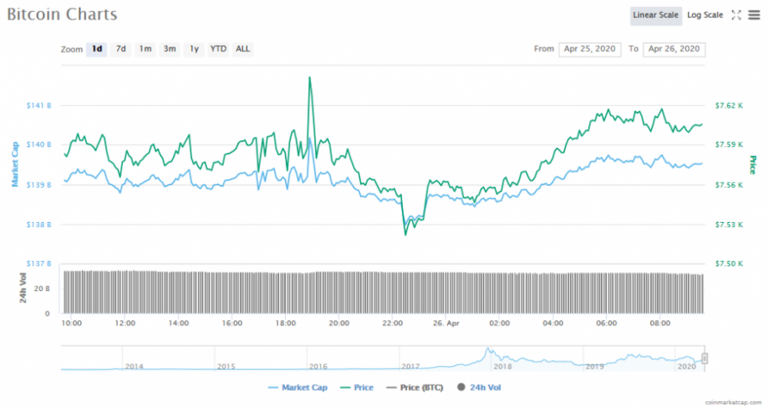The height and width of the screenshot is (408, 768).
Task: Set zoom range to YTD
Action: 218,49
